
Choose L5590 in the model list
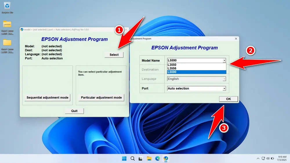tap(196, 72)
